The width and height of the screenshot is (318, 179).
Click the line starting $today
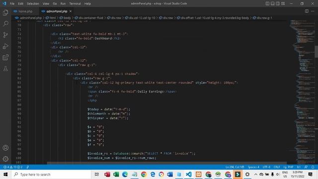(x=109, y=109)
